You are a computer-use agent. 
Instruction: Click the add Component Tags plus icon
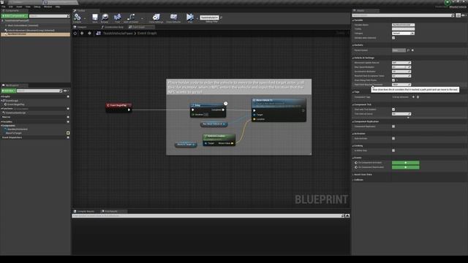(413, 97)
